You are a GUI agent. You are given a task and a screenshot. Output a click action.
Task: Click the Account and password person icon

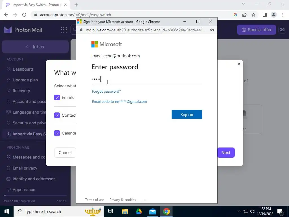[8, 101]
